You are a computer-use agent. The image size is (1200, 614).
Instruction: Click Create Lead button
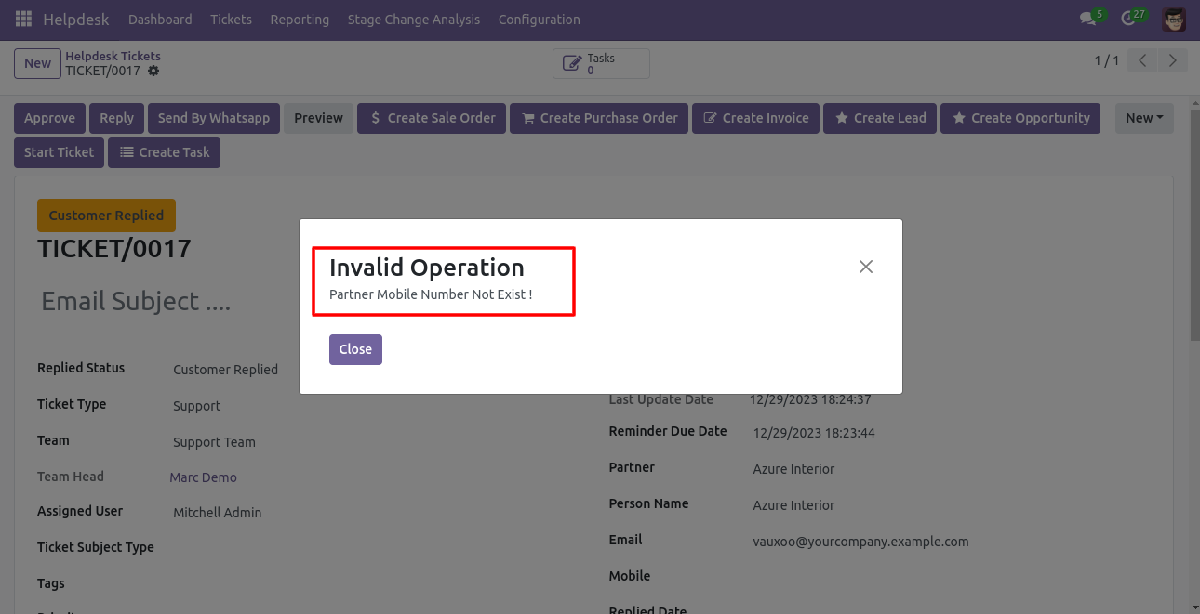click(x=880, y=118)
